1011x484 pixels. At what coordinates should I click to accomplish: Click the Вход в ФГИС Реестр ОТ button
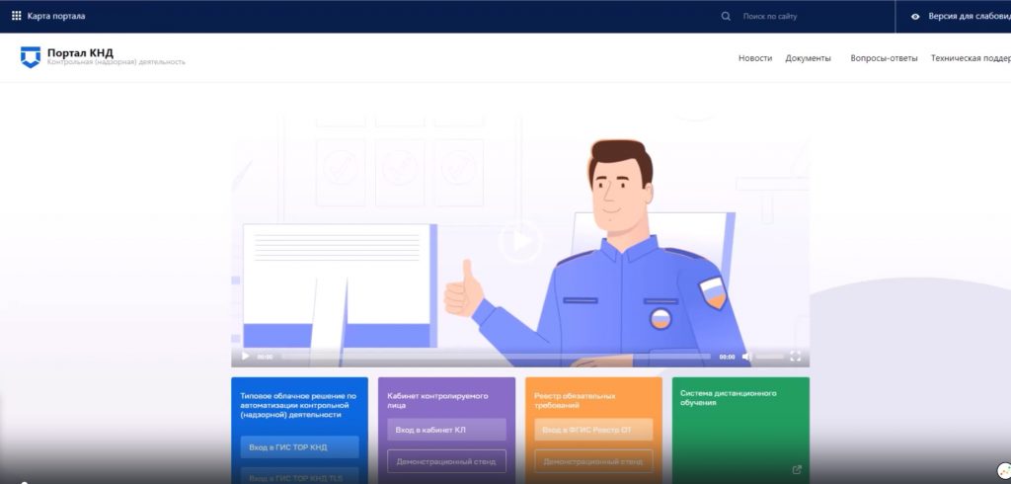pos(593,430)
